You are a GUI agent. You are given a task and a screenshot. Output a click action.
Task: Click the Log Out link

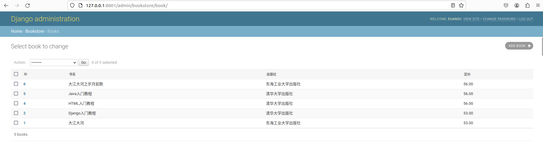[526, 19]
